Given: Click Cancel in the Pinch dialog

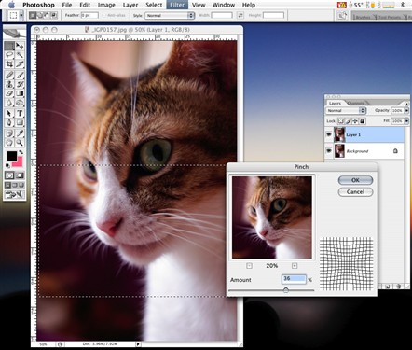Looking at the screenshot, I should pos(355,192).
